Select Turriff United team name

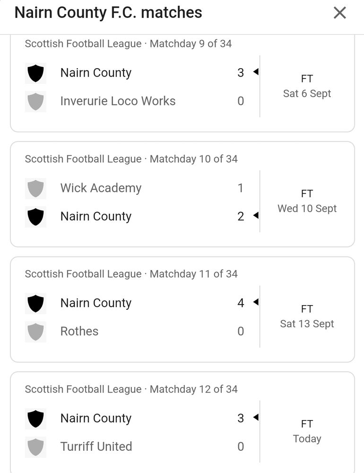point(96,447)
